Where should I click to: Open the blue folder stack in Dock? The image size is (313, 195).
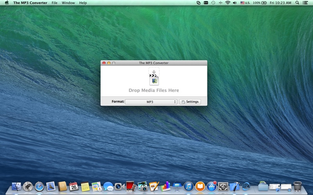(x=263, y=186)
